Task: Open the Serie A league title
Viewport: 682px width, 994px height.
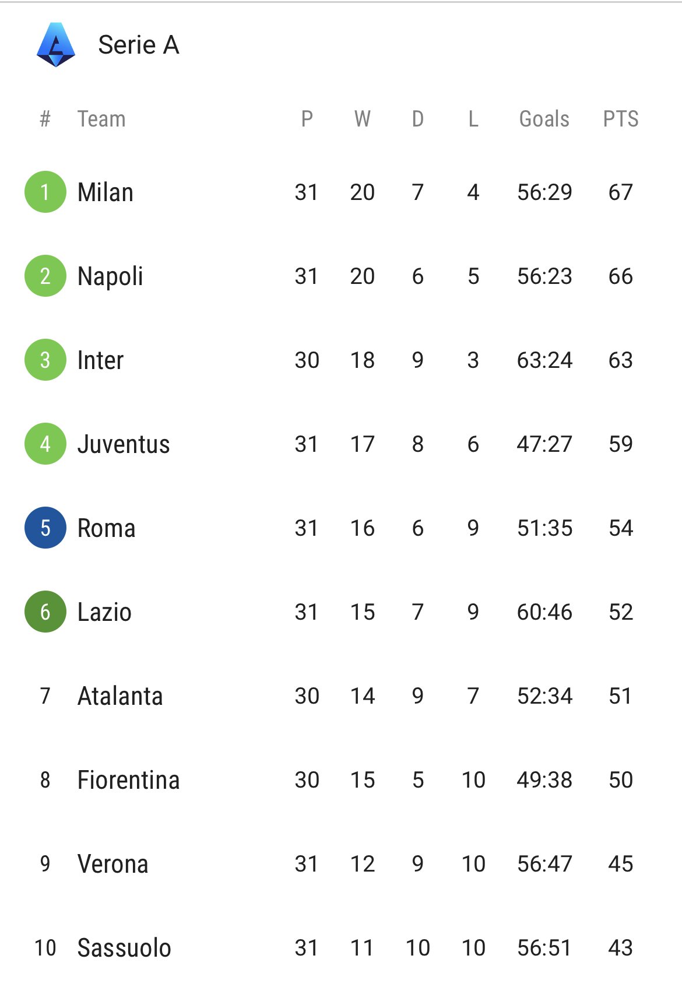Action: [x=139, y=45]
